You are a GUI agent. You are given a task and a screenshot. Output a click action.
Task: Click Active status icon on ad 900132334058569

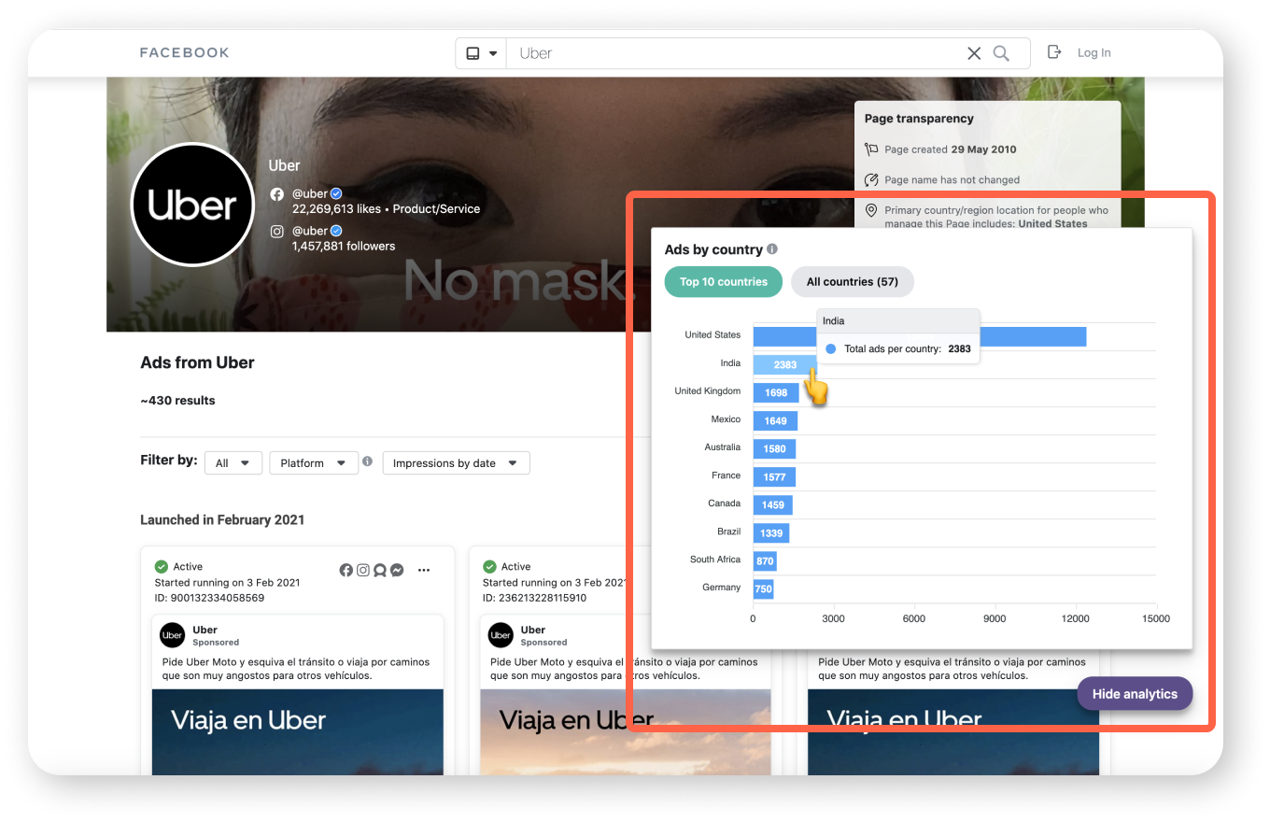tap(161, 567)
